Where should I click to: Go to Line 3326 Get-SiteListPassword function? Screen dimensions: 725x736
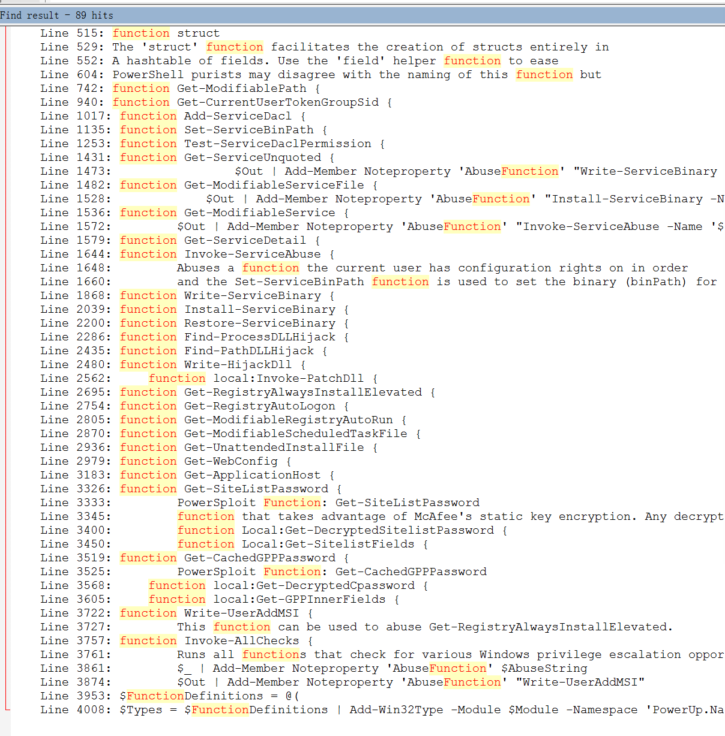pyautogui.click(x=191, y=489)
